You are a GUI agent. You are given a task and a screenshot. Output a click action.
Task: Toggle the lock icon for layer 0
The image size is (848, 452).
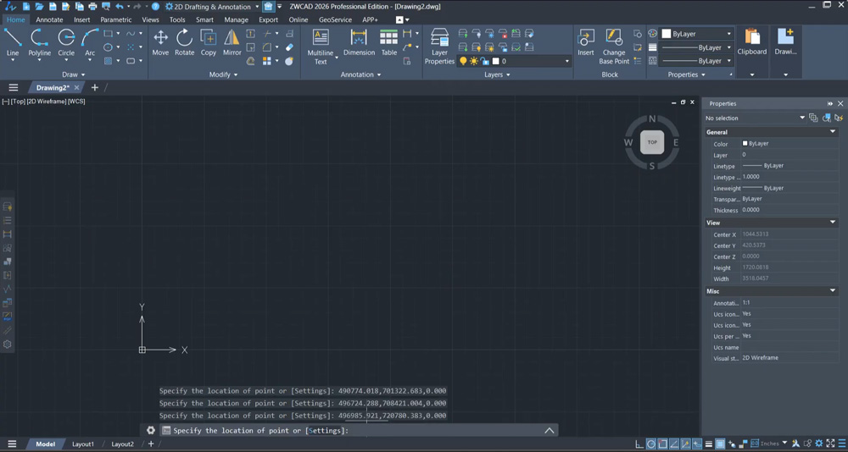(x=484, y=62)
